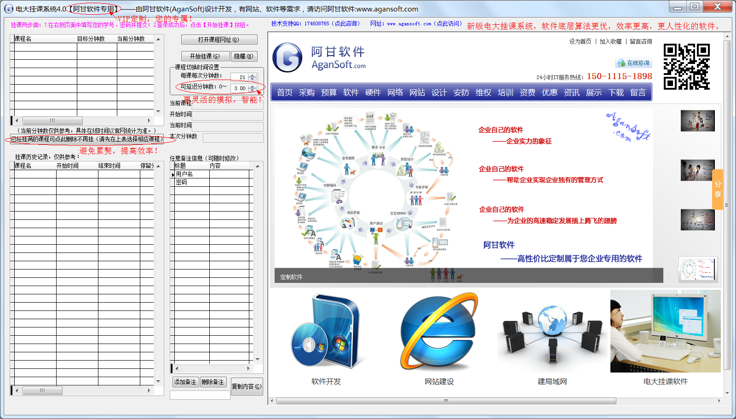Screen dimensions: 736x419
Task: Open the 在线咨询 online chat icon
Action: coord(633,63)
